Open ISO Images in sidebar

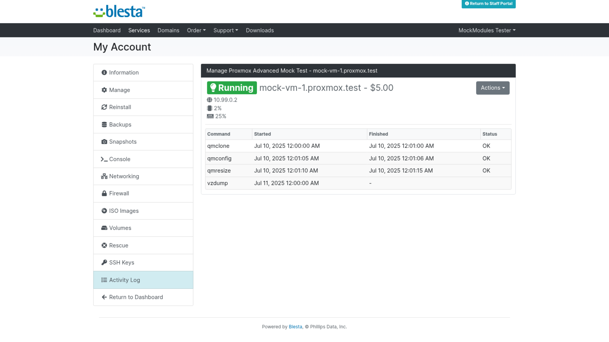[x=143, y=211]
